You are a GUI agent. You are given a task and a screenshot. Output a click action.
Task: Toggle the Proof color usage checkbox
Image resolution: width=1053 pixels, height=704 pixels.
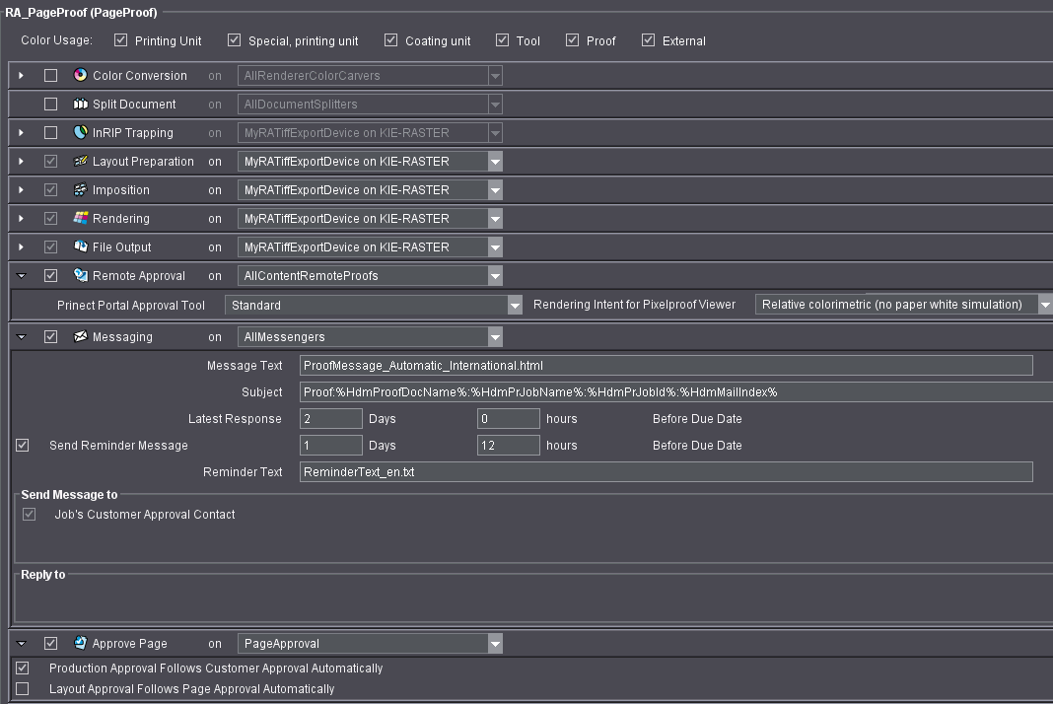pyautogui.click(x=572, y=39)
